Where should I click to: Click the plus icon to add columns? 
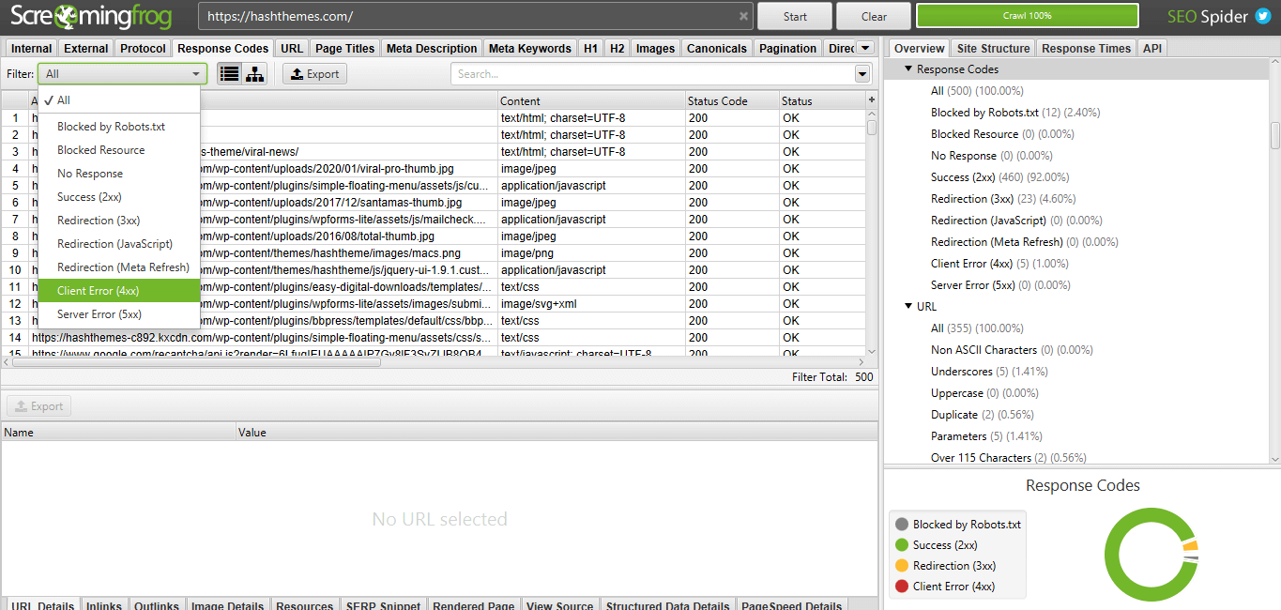click(x=872, y=99)
